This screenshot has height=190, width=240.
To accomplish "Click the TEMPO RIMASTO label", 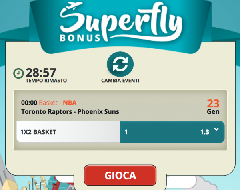I will click(46, 81).
